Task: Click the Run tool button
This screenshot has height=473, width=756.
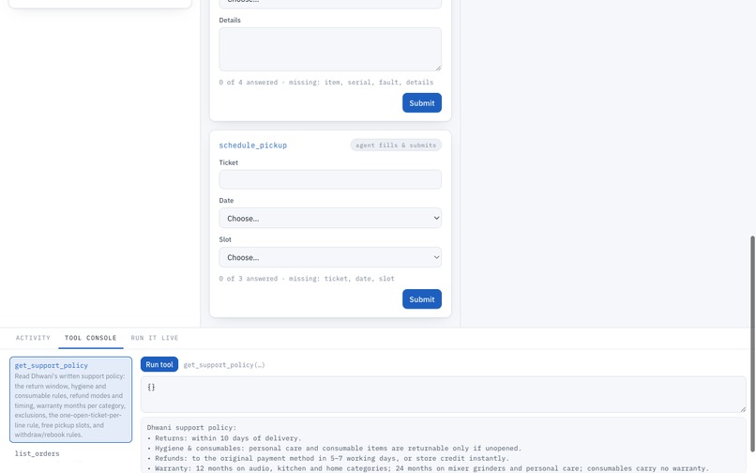Action: (159, 364)
